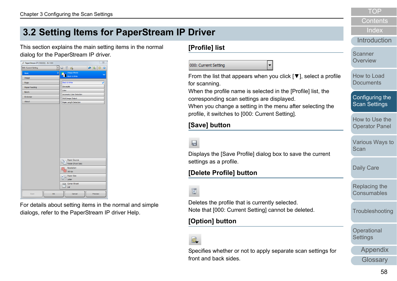Expand the Resolution 300 dpi setting
Image resolution: width=397 pixels, height=281 pixels.
[x=83, y=170]
